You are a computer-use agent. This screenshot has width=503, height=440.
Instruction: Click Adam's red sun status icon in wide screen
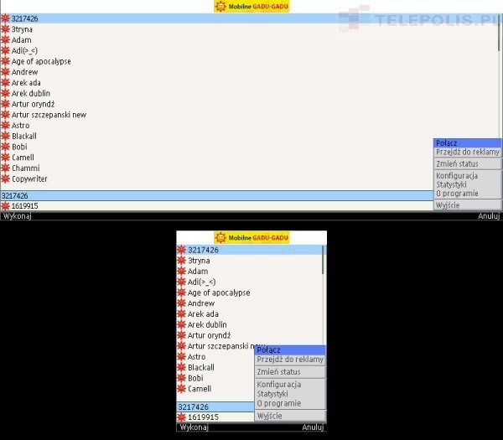[6, 39]
